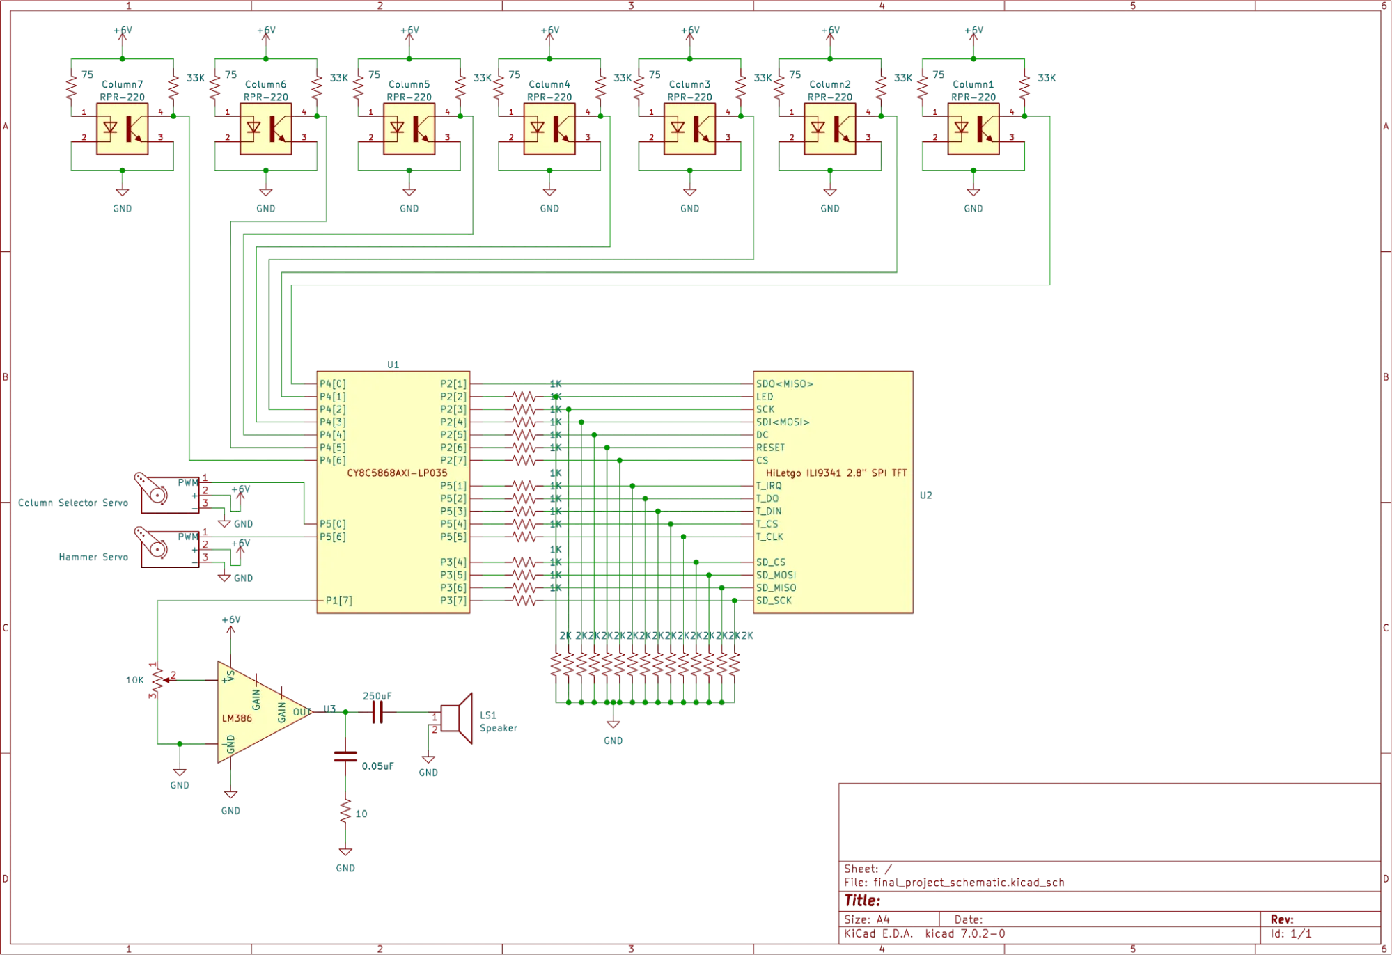Screen dimensions: 1392x957
Task: Click the RESET pin on the TFT
Action: pyautogui.click(x=771, y=448)
